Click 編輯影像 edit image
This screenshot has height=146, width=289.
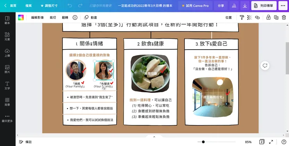coord(37,18)
